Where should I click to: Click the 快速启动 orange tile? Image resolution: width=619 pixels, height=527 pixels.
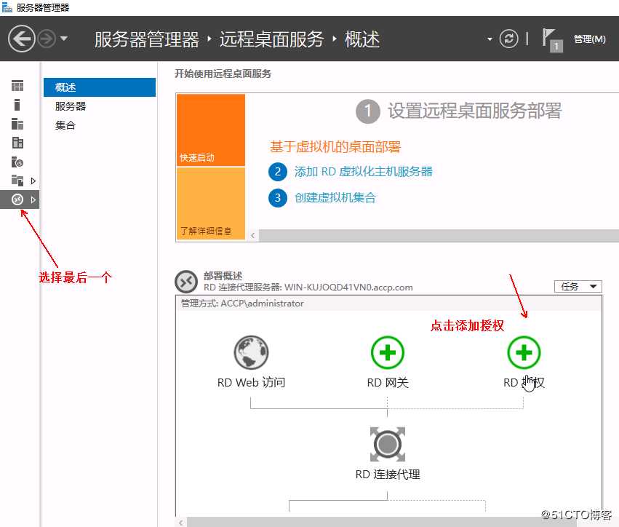(211, 130)
